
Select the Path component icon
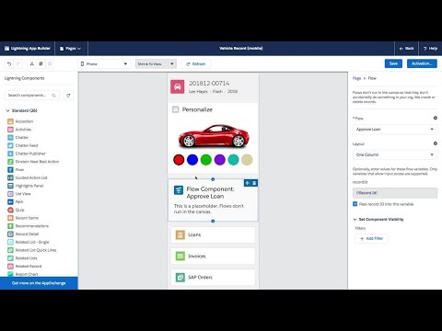pyautogui.click(x=10, y=201)
